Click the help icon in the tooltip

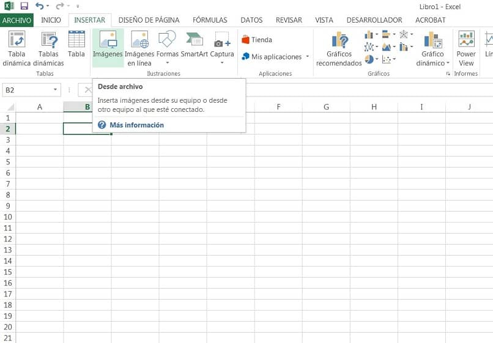[102, 125]
